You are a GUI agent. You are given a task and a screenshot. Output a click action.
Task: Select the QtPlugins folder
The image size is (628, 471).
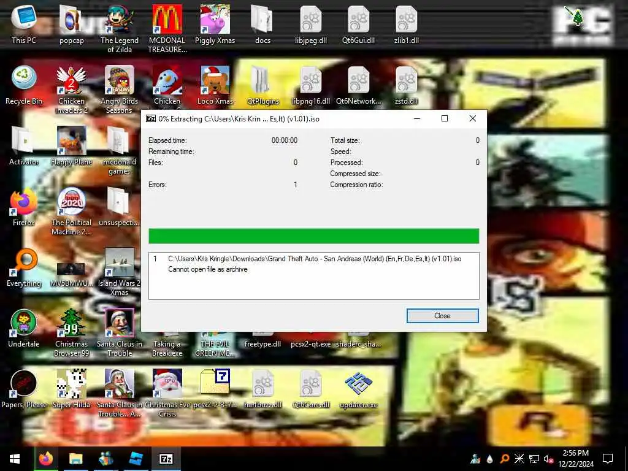262,85
